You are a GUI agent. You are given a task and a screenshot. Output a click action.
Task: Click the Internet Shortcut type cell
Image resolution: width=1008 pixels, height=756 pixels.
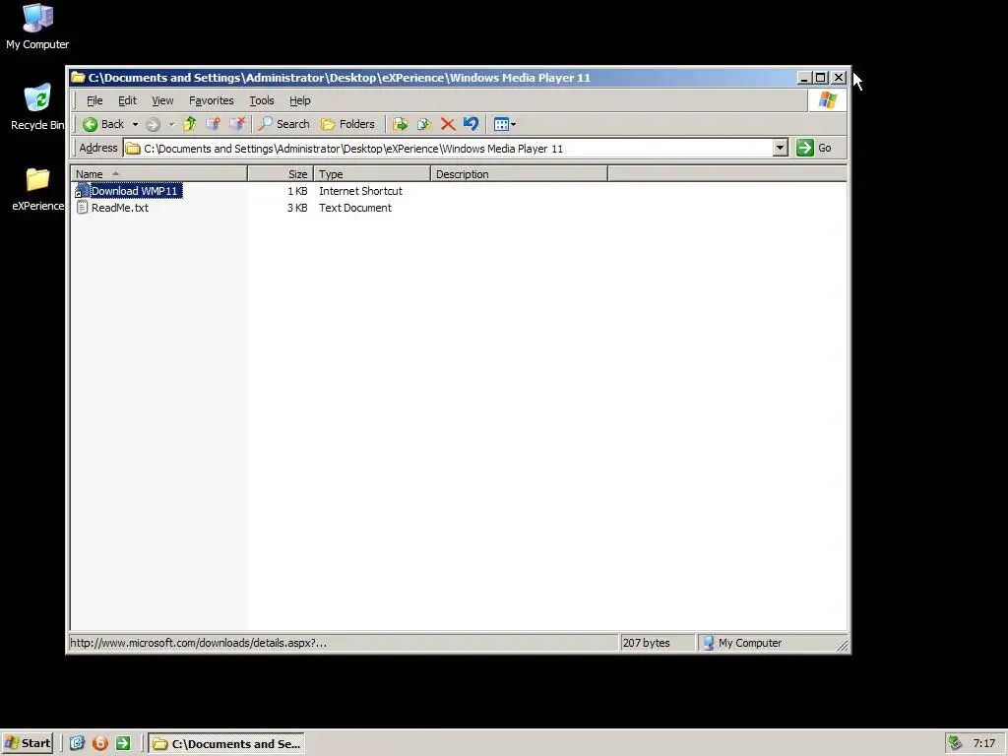coord(360,191)
